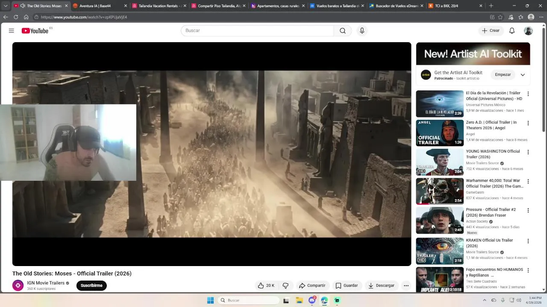Open browser settings and more menu
Viewport: 547px width, 307px height.
[x=541, y=17]
